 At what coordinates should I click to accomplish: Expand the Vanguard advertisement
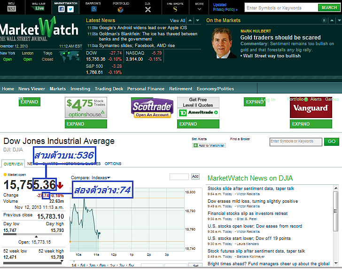tap(301, 124)
